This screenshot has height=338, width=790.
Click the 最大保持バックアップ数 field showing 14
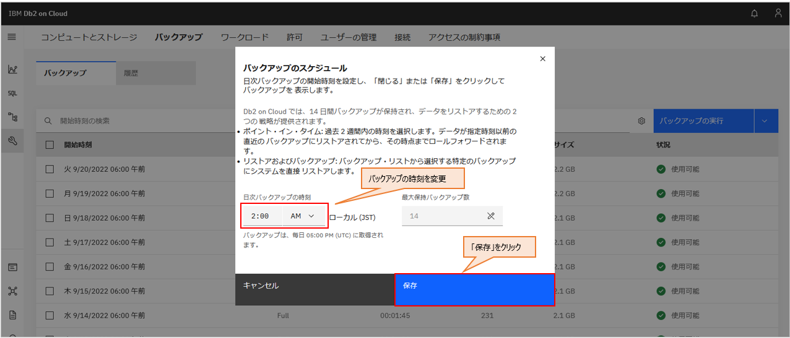click(x=452, y=216)
